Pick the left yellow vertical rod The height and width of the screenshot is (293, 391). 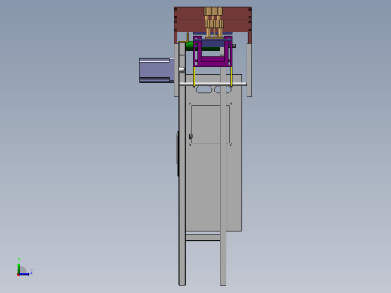(194, 77)
